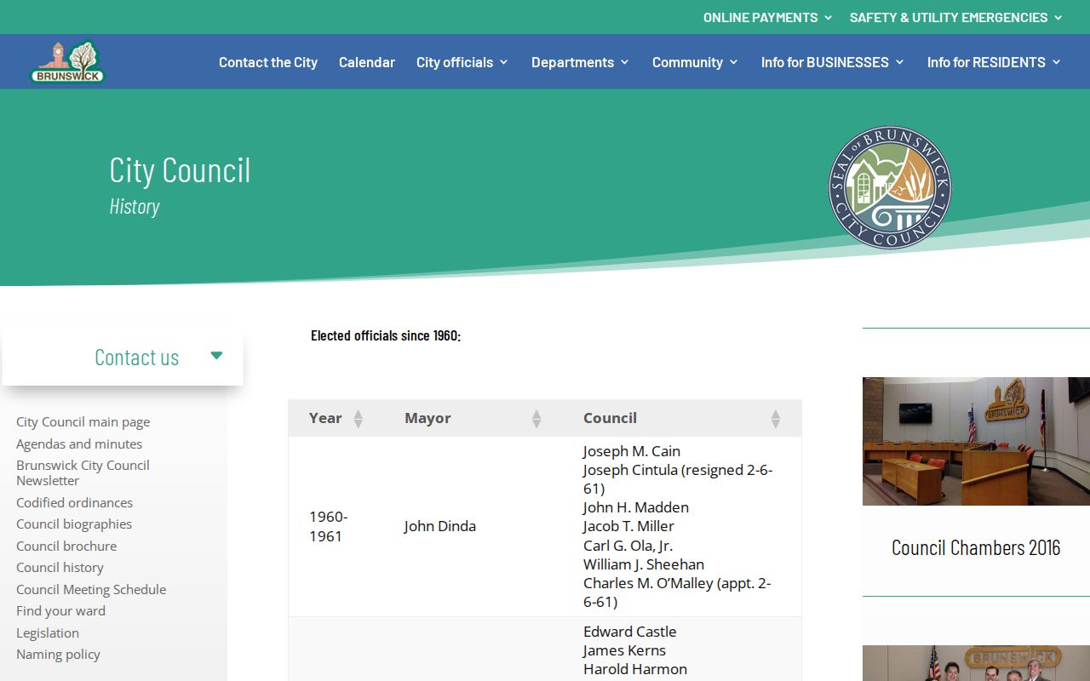Click council member John H. Madden
This screenshot has height=681, width=1090.
point(636,507)
